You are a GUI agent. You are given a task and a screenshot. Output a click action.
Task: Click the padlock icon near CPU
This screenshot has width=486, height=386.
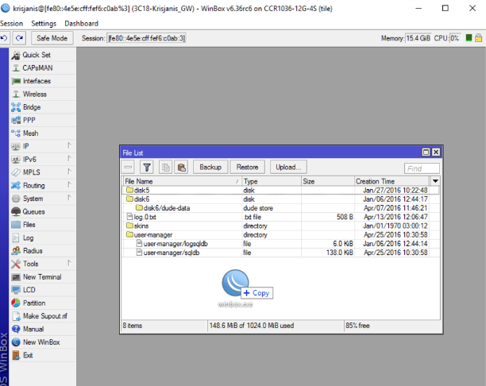478,38
